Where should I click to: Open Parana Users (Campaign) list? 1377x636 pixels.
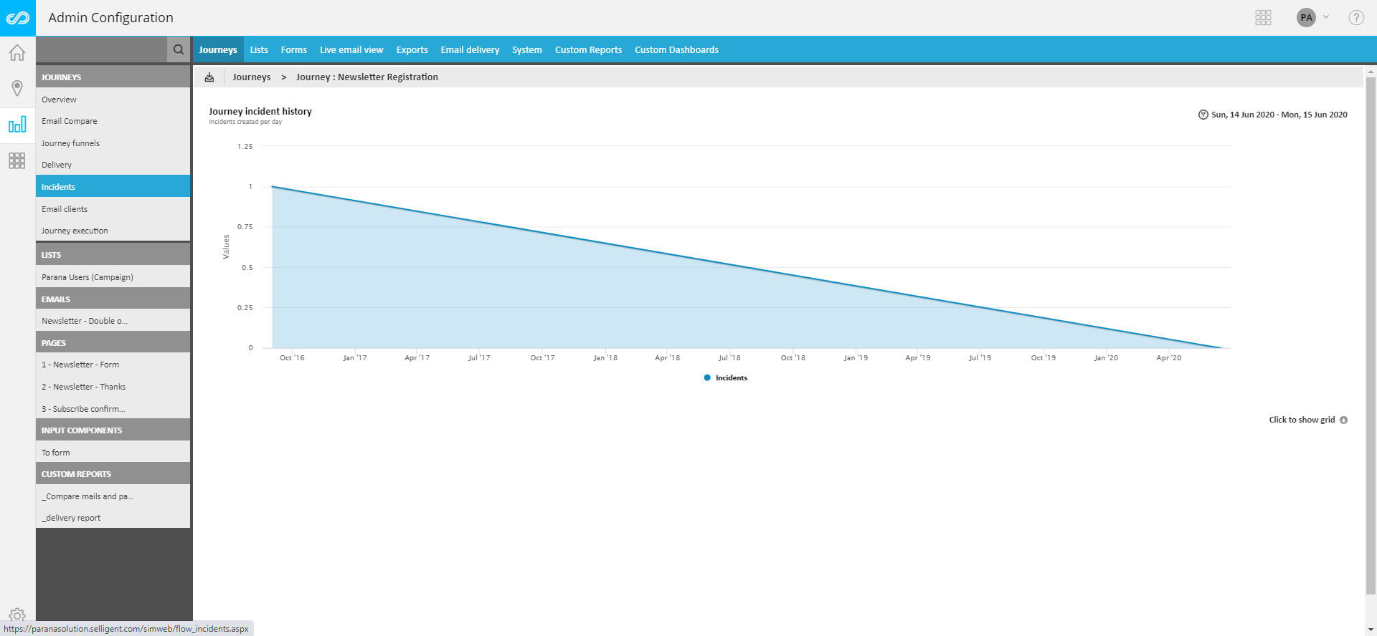click(x=87, y=277)
